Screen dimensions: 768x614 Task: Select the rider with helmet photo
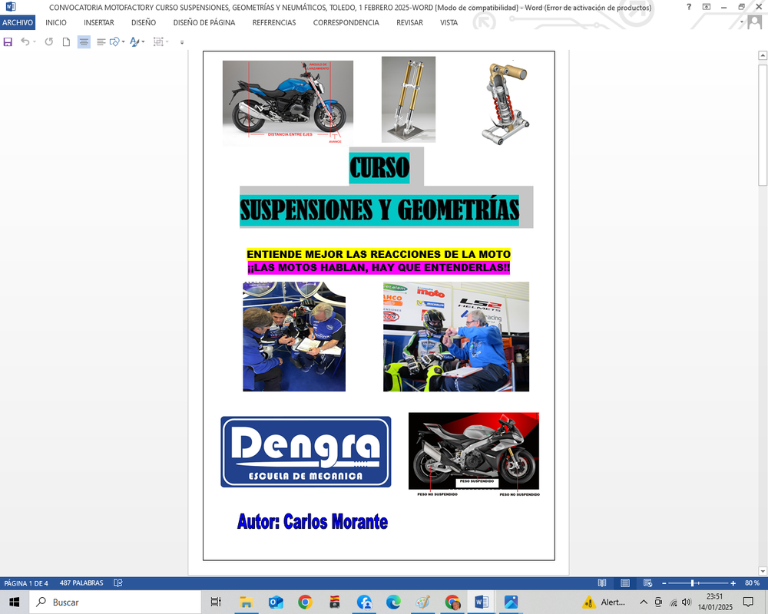pos(456,336)
